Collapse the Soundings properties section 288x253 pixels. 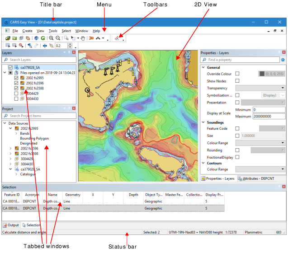203,122
